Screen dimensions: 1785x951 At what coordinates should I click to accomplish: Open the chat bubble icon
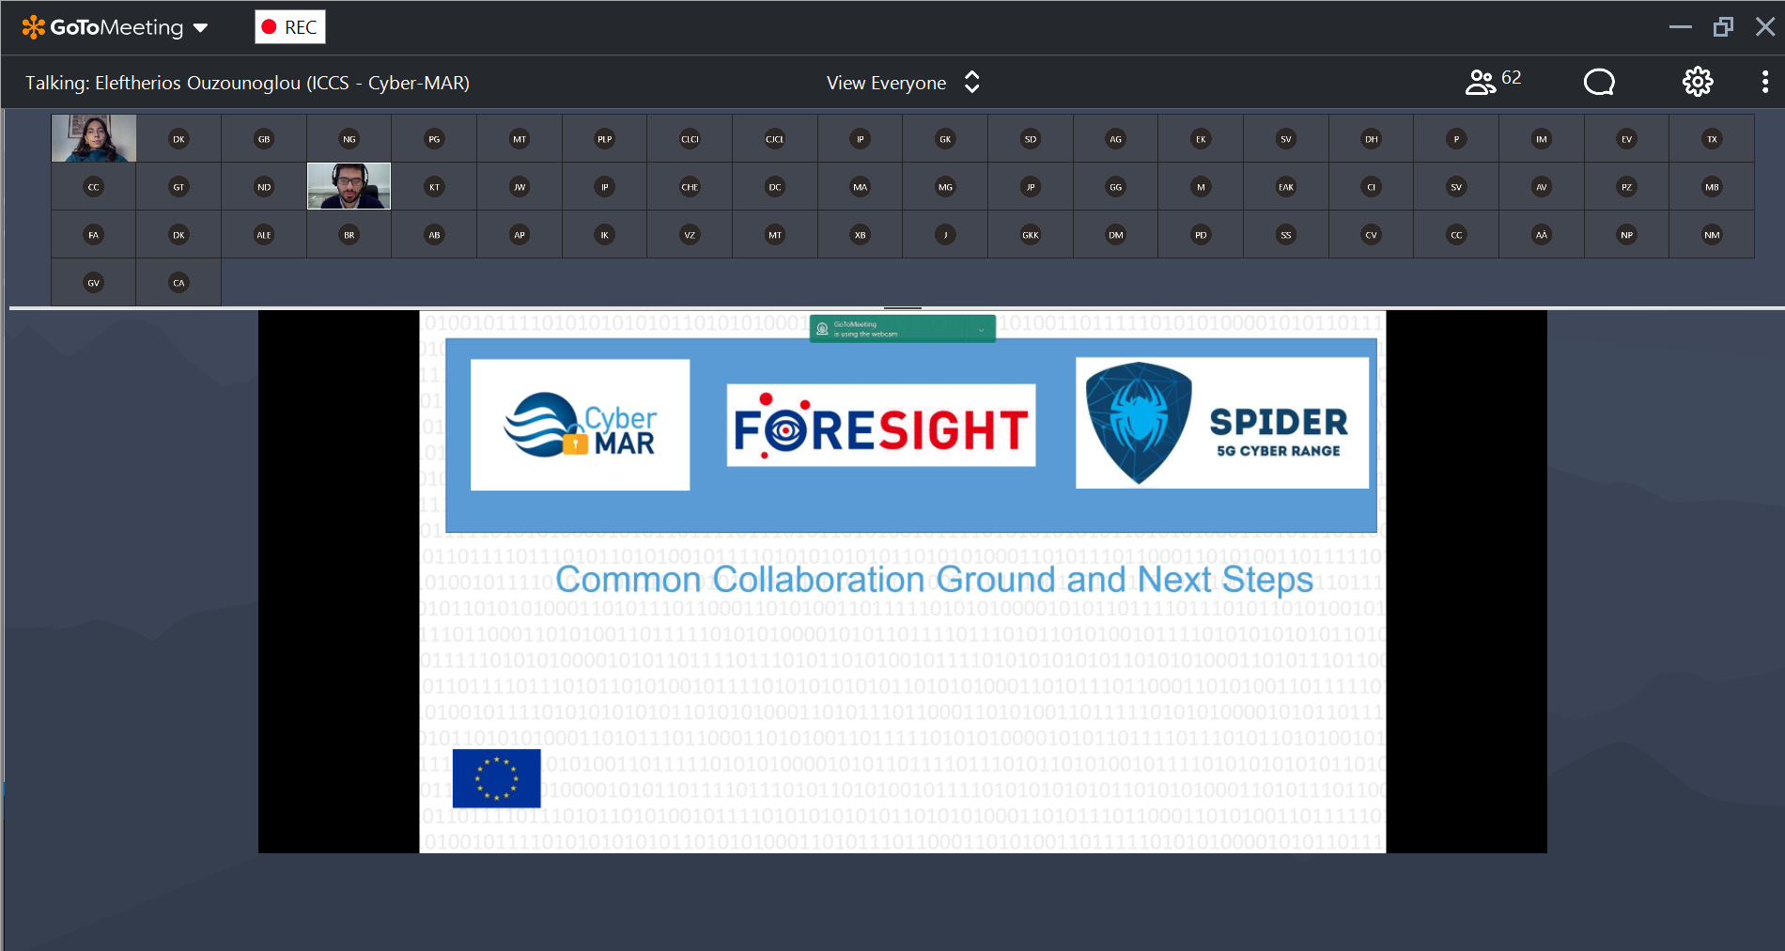[x=1598, y=83]
